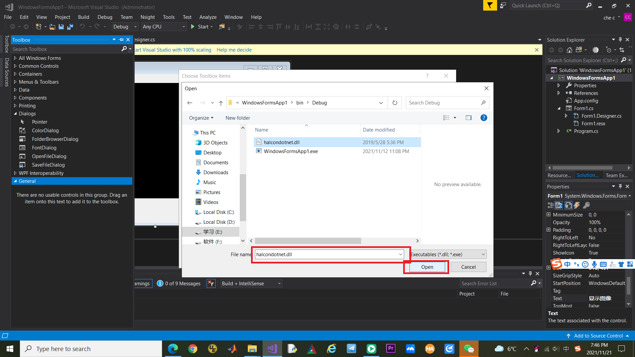
Task: Expand the Common Controls group in Toolbox
Action: click(x=15, y=66)
